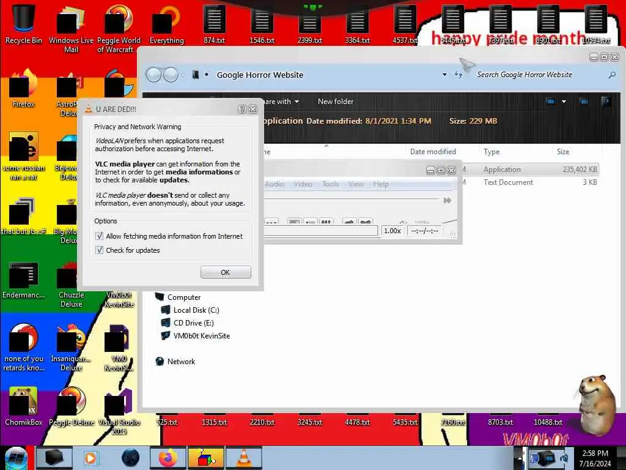The width and height of the screenshot is (626, 470).
Task: Click the refresh icon beside the address bar
Action: [458, 75]
